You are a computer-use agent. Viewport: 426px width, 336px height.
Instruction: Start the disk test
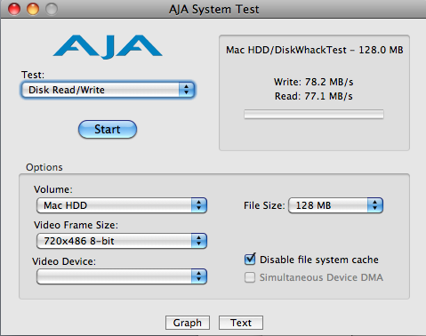108,129
